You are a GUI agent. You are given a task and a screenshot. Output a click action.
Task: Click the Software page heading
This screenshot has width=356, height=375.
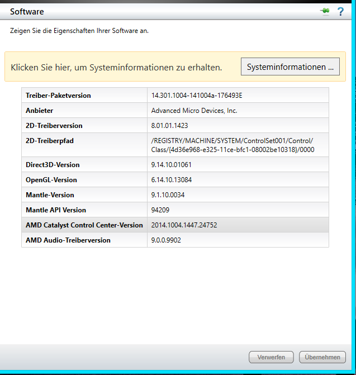point(27,12)
